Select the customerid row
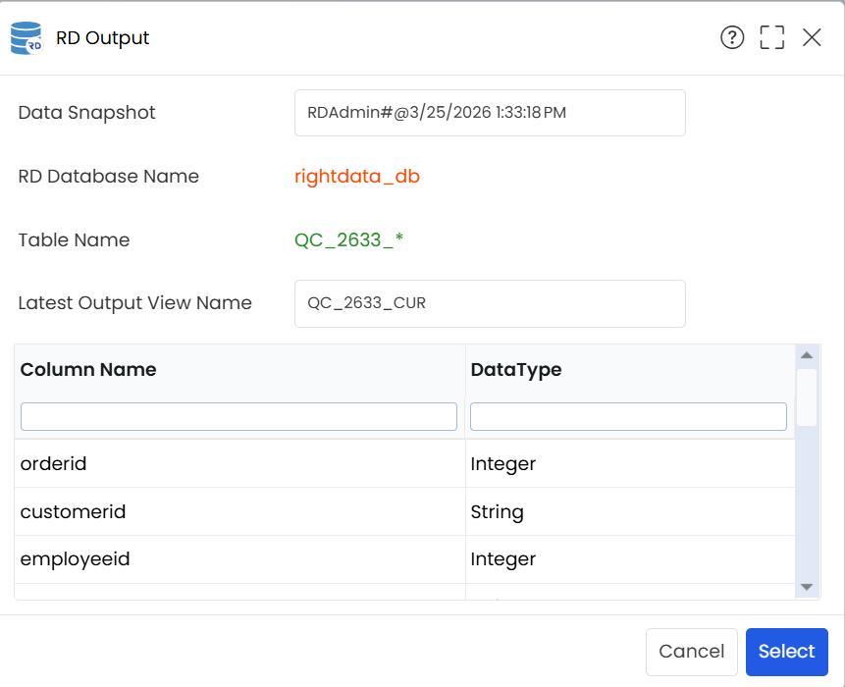Screen dimensions: 845x687 pos(404,512)
